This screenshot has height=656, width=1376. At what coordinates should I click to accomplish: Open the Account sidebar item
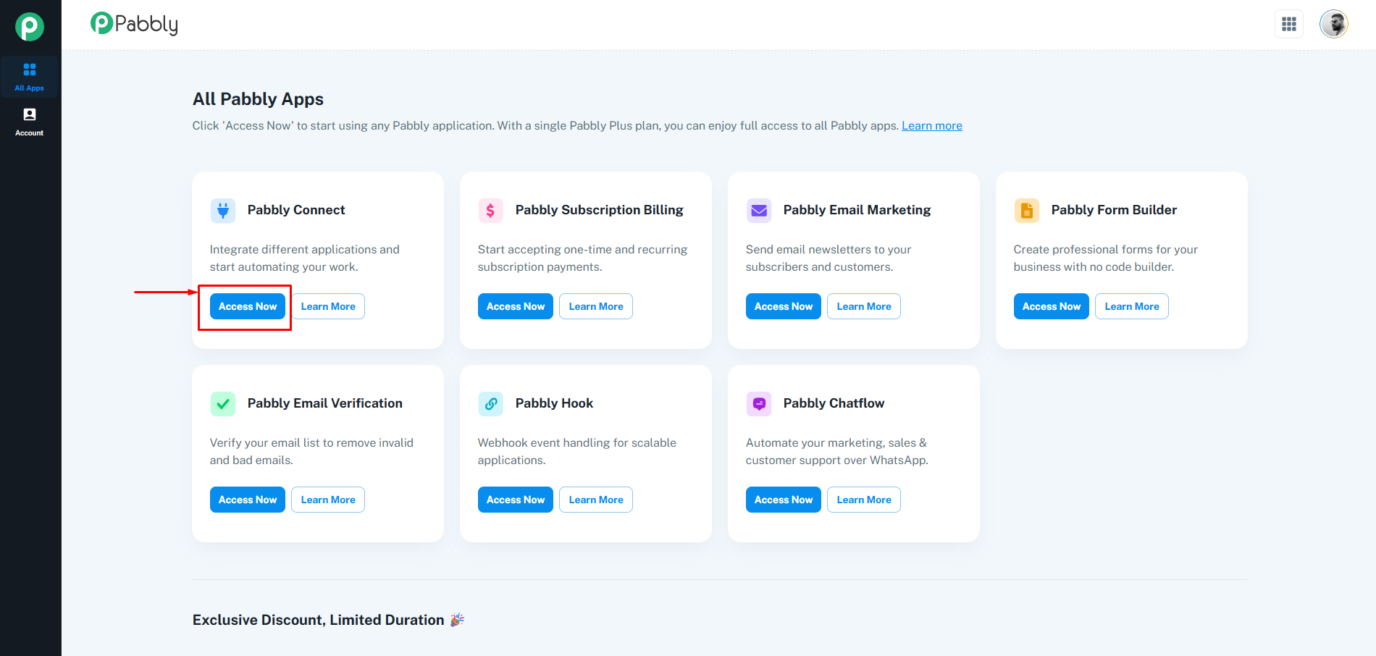click(30, 122)
